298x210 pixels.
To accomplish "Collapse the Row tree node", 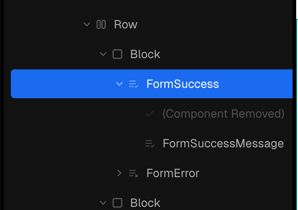I will 87,24.
